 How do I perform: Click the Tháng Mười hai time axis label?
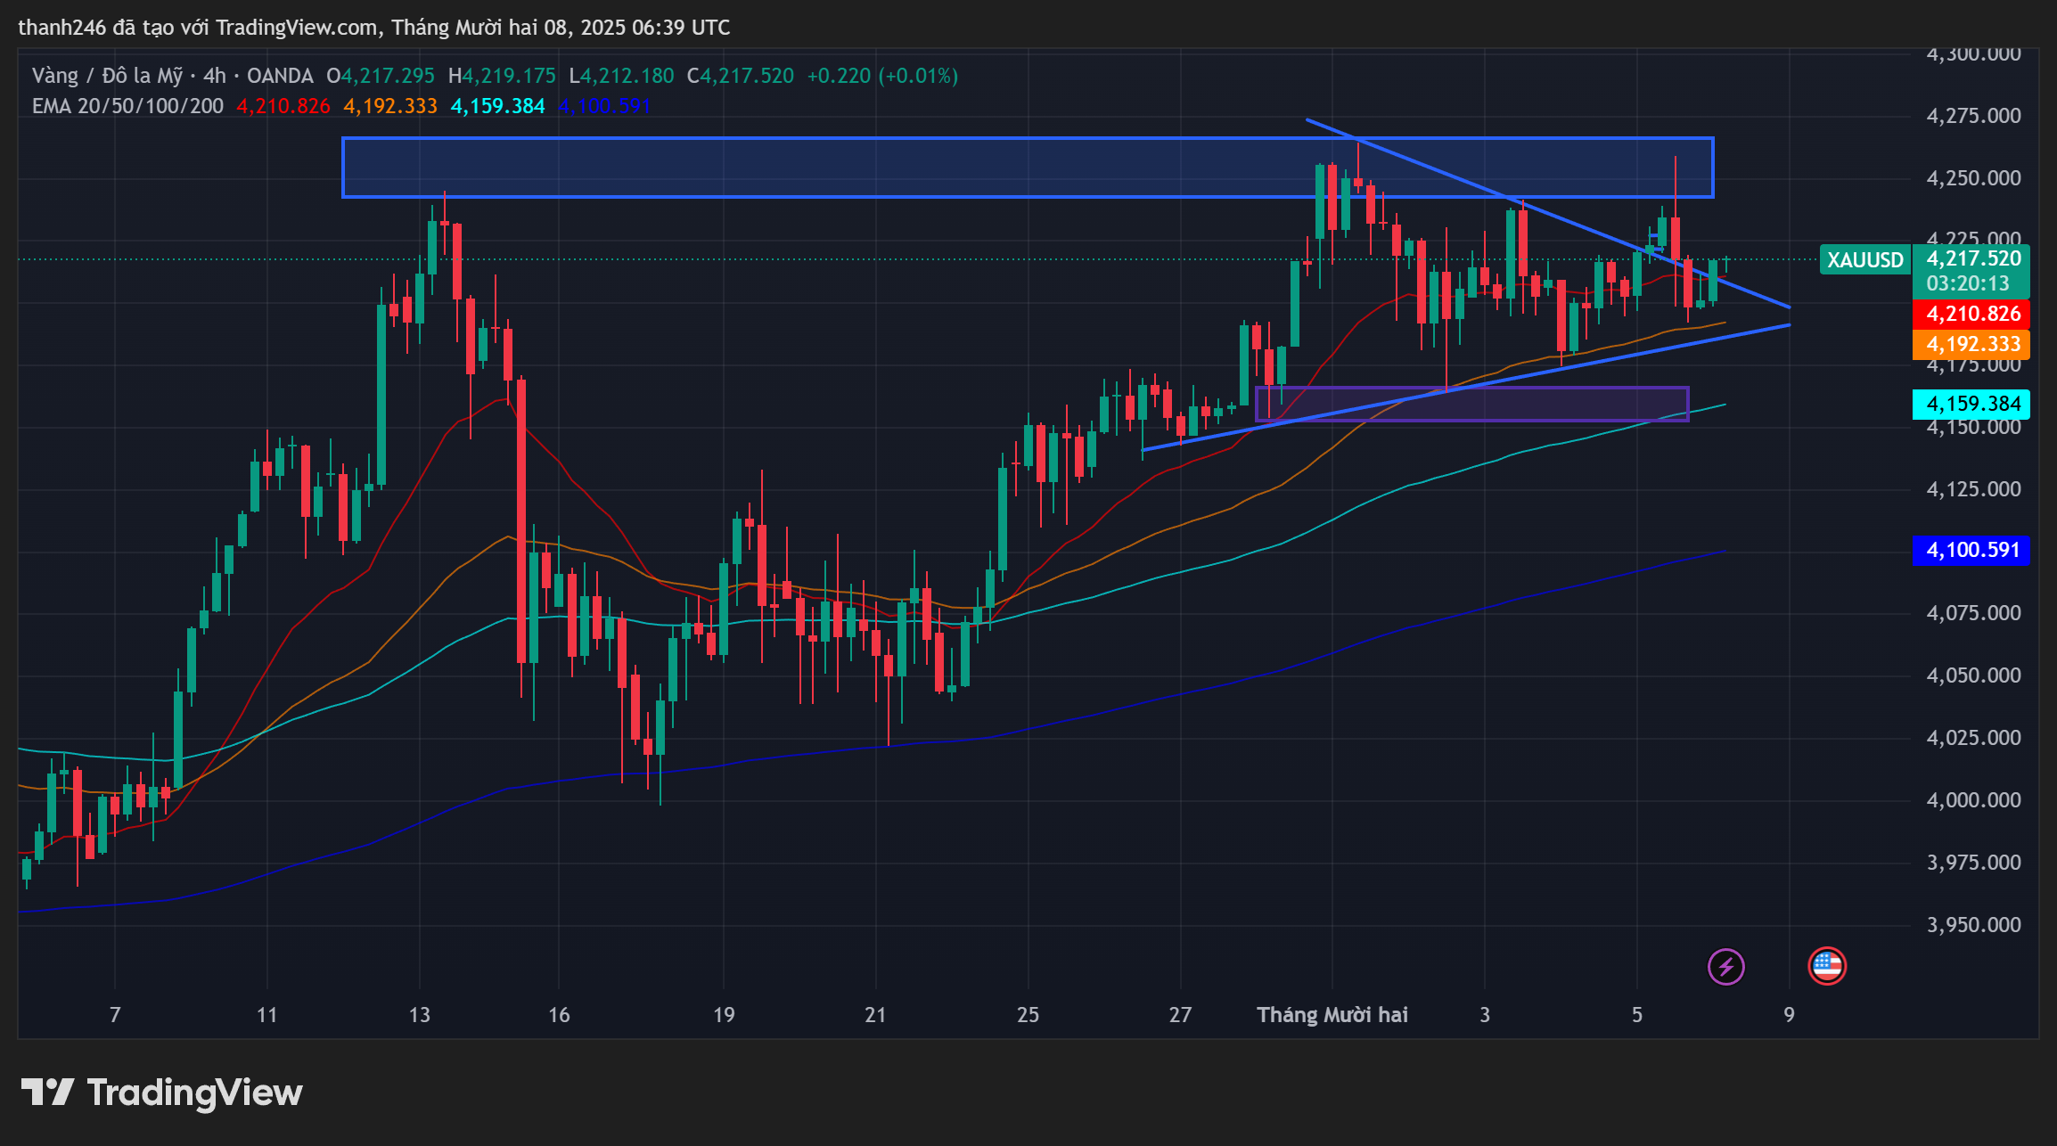(x=1332, y=1015)
